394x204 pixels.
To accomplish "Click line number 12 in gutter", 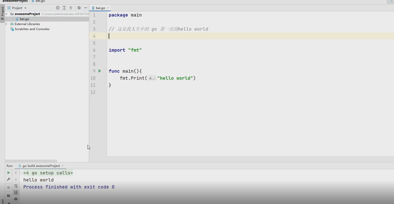I will pos(93,92).
